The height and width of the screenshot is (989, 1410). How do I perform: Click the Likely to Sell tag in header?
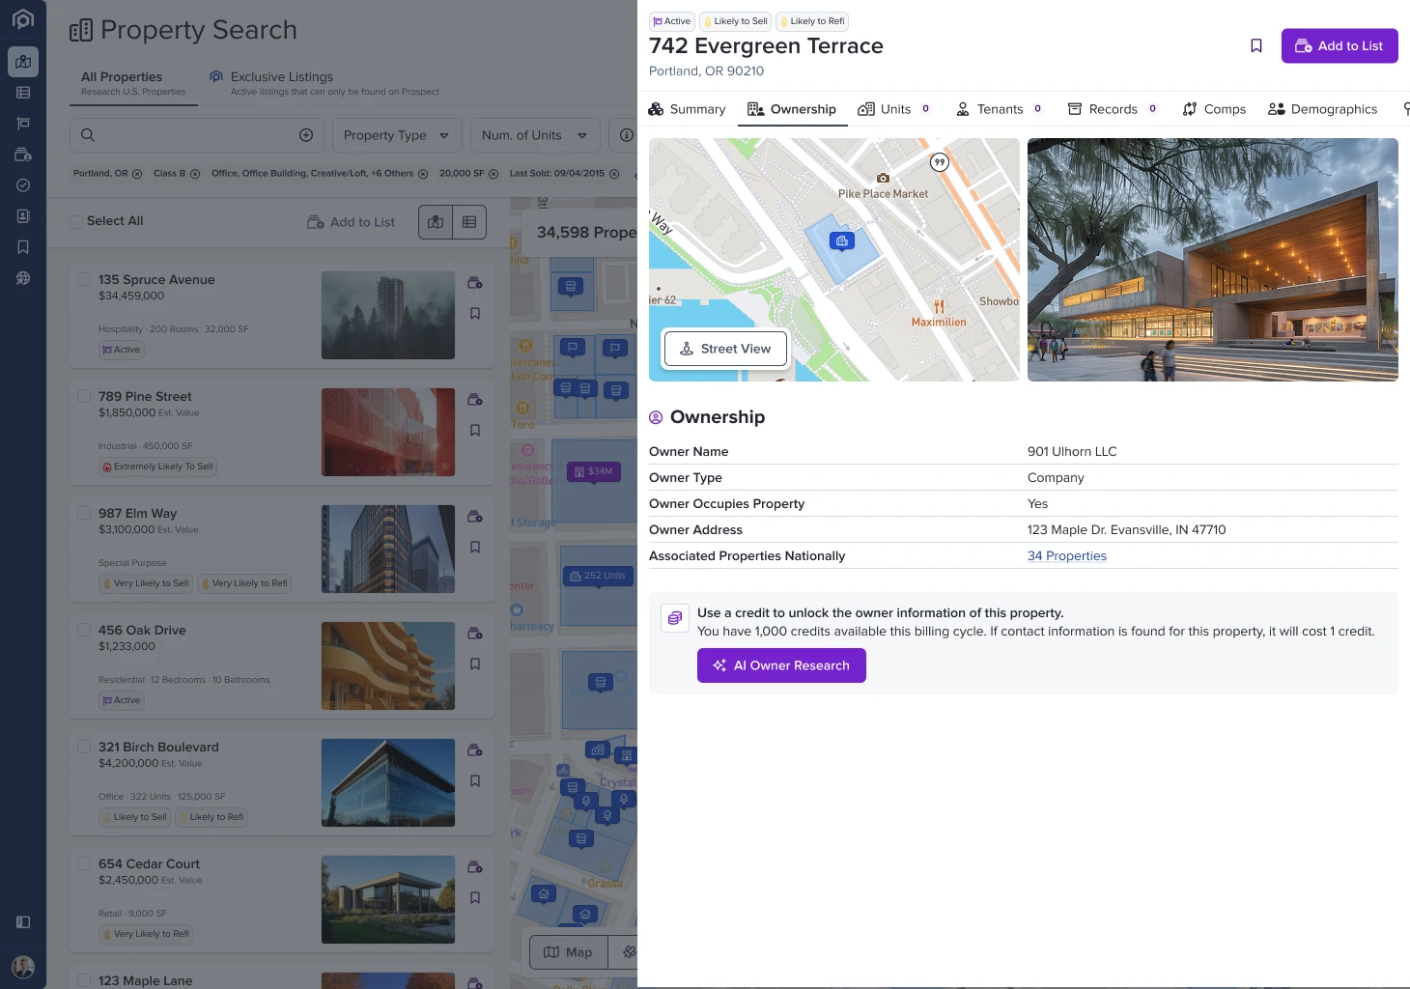(x=735, y=21)
